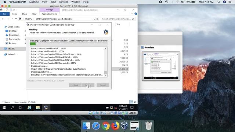Click the setup log scrollbar thumb
This screenshot has height=132, width=235.
(x=105, y=73)
